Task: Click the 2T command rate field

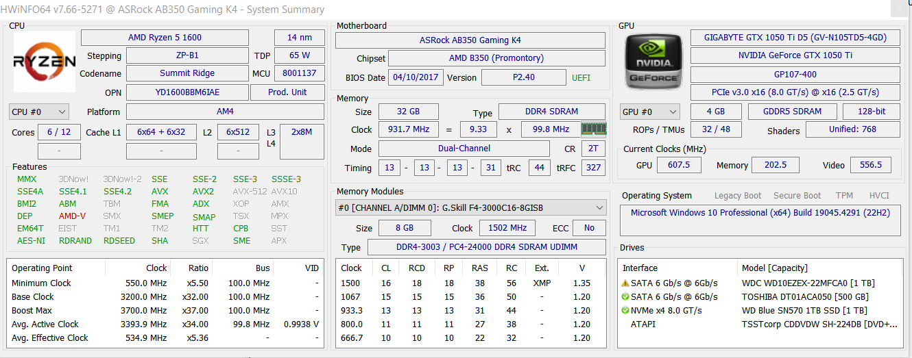Action: click(x=593, y=149)
